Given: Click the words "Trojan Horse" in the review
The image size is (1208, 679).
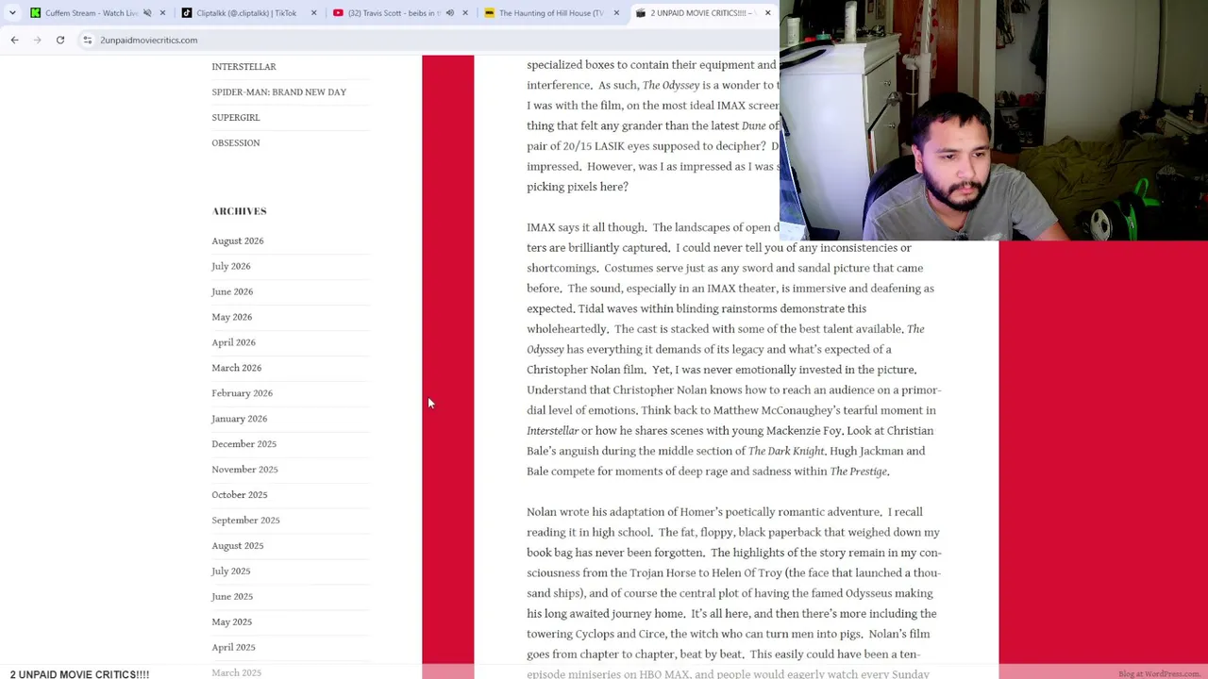Looking at the screenshot, I should [x=663, y=573].
